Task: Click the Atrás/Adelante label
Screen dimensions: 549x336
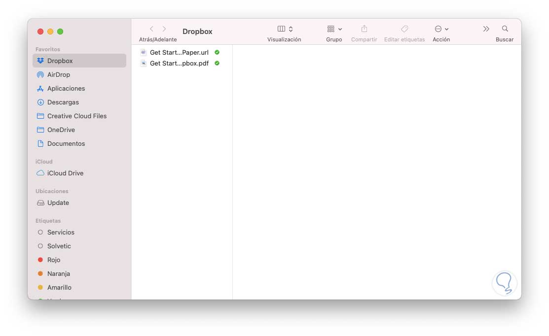Action: [x=158, y=39]
